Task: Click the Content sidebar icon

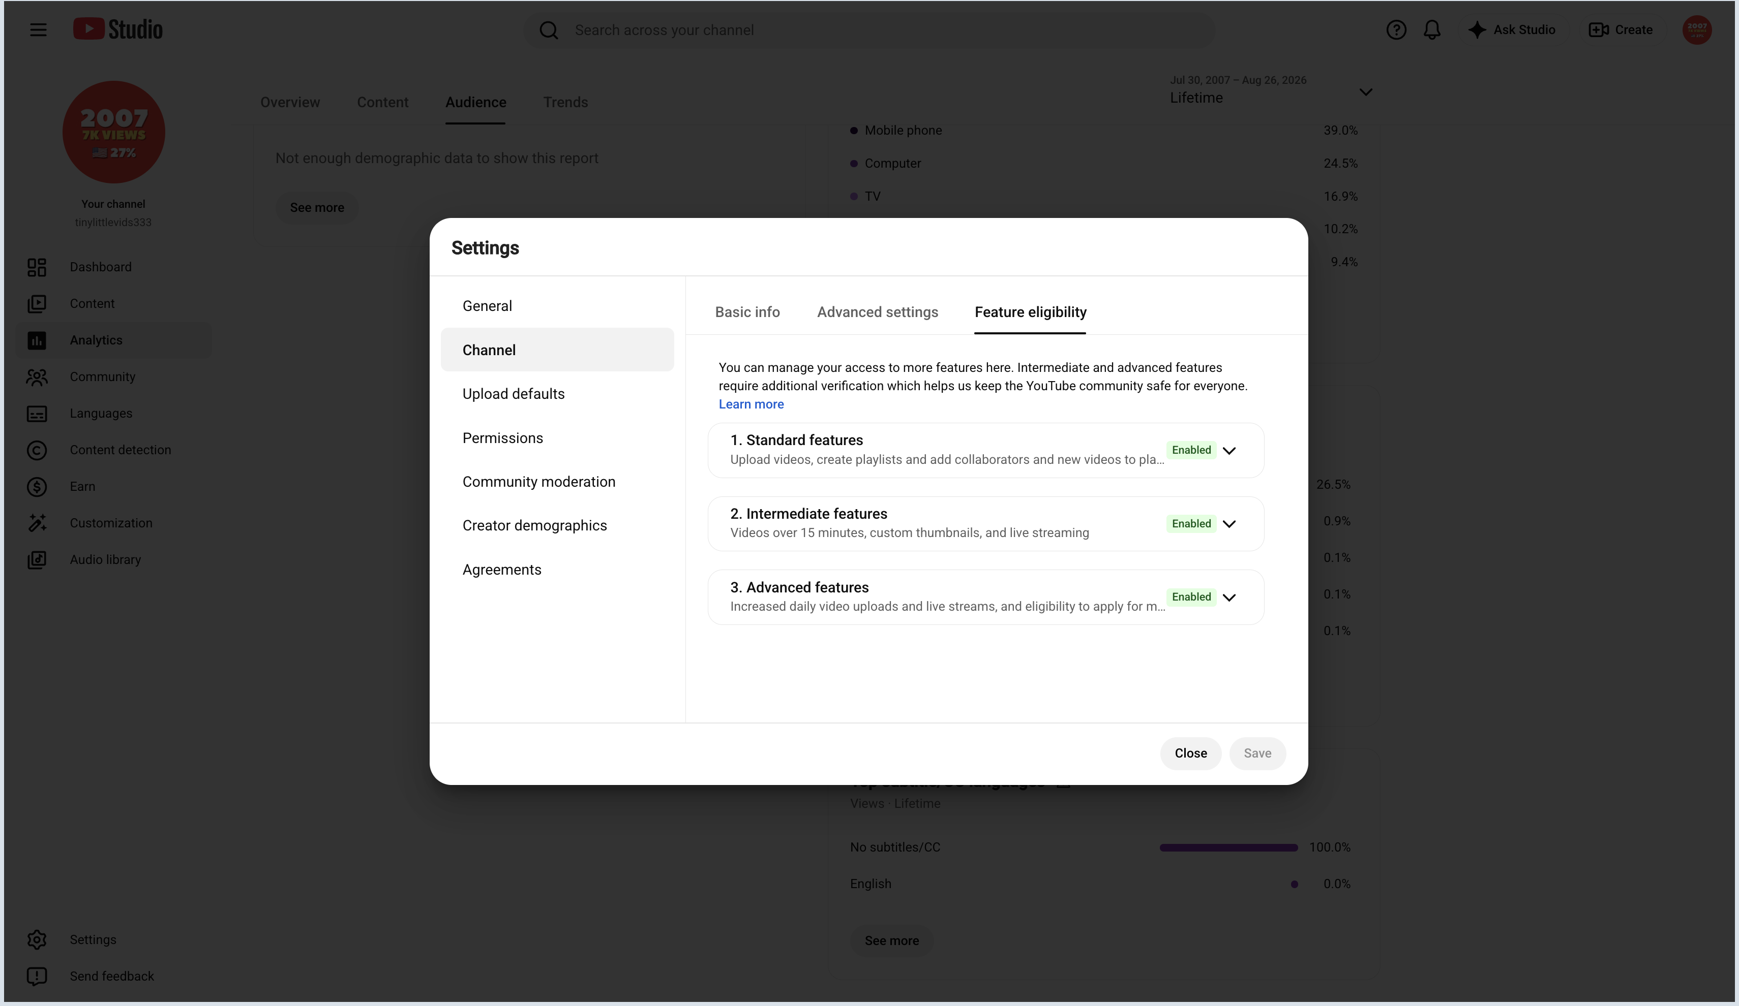Action: click(37, 303)
